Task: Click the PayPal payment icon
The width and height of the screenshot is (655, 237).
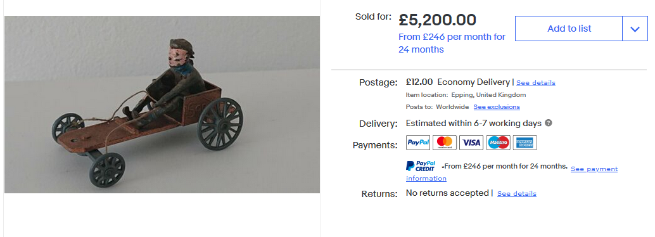Action: [x=418, y=143]
